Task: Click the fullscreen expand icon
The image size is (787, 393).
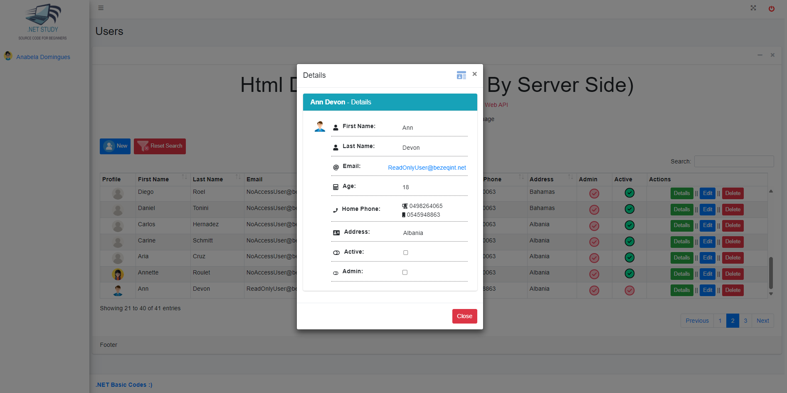Action: point(753,8)
